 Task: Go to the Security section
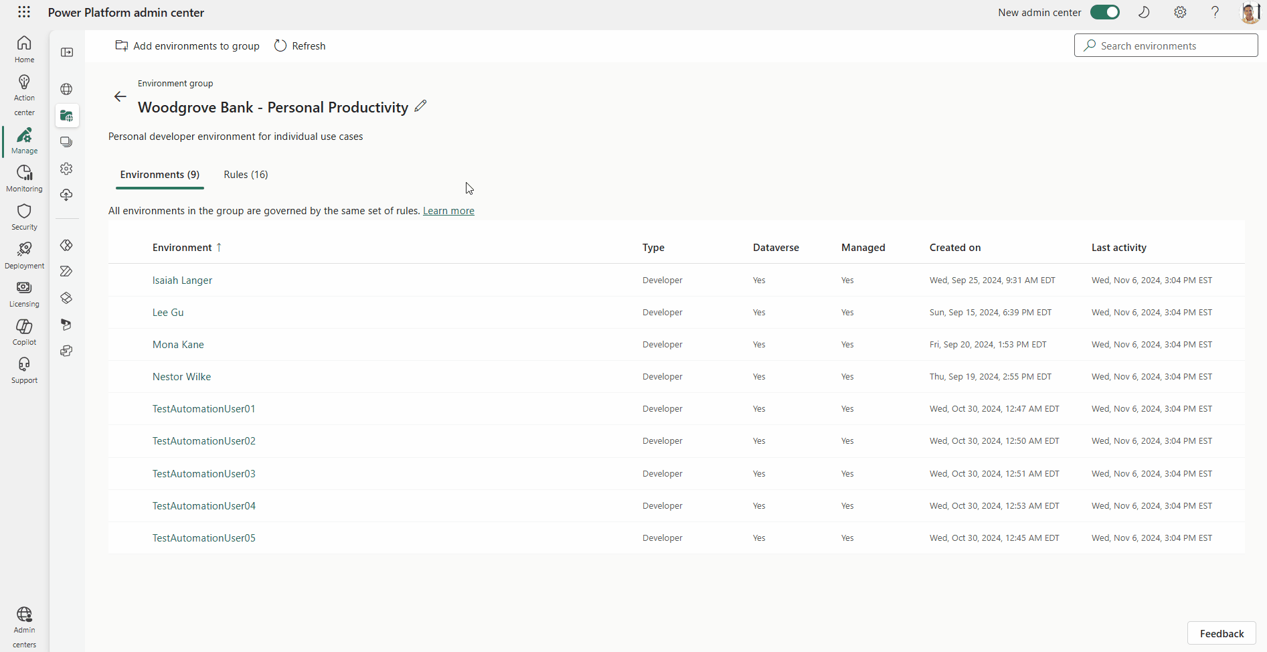click(24, 217)
